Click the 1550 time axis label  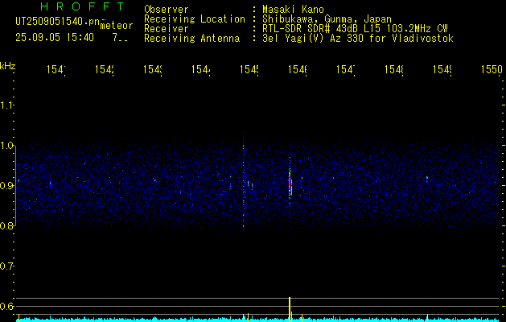pos(492,69)
